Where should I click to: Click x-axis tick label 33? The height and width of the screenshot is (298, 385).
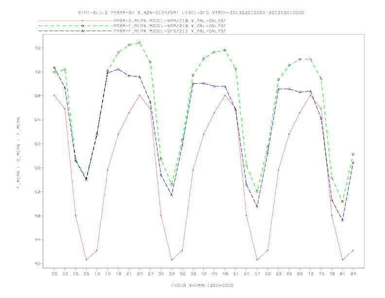click(172, 274)
